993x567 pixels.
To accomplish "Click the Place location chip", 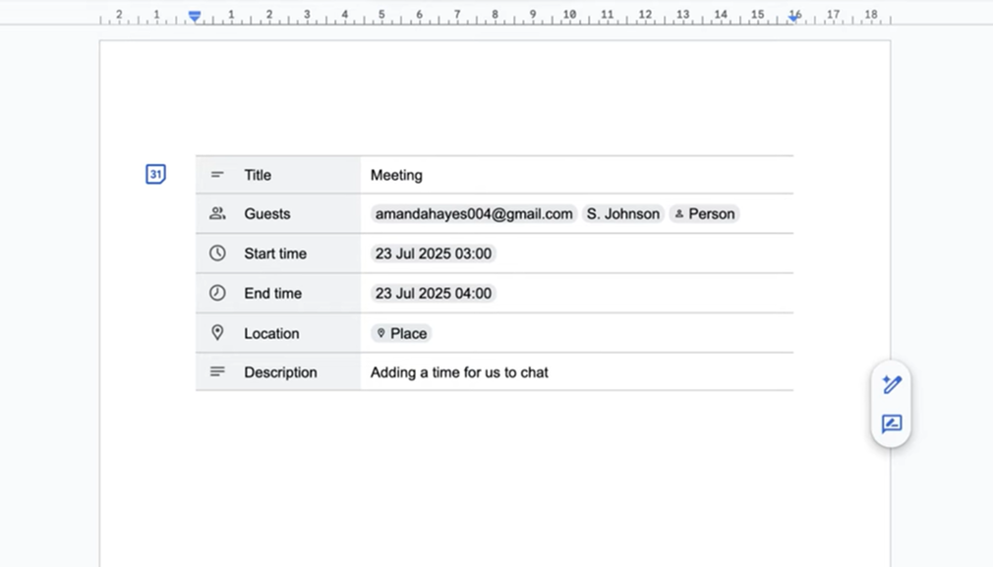I will pos(400,332).
